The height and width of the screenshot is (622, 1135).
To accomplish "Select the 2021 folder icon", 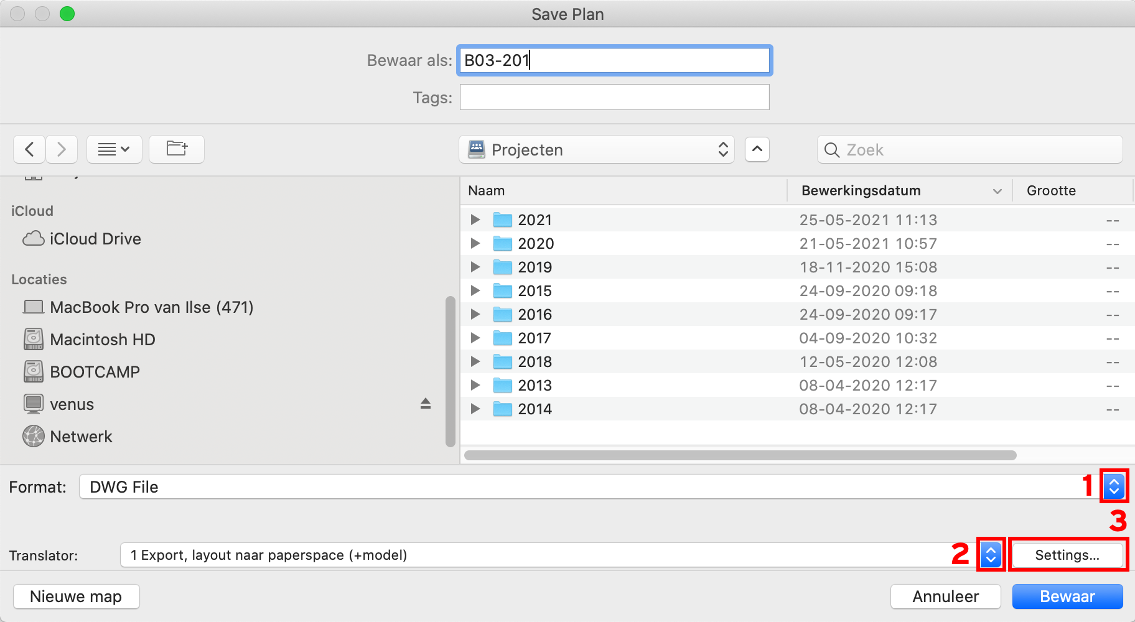I will click(503, 220).
